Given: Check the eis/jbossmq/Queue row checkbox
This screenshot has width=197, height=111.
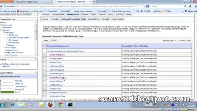Looking at the screenshot, I should pyautogui.click(x=44, y=70).
